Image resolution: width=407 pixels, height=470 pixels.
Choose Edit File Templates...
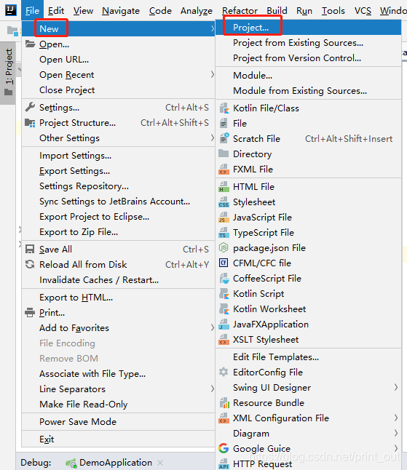pyautogui.click(x=308, y=357)
